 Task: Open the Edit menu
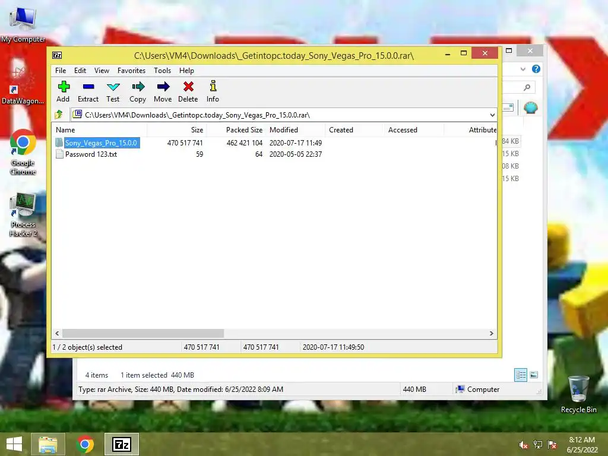(x=80, y=71)
